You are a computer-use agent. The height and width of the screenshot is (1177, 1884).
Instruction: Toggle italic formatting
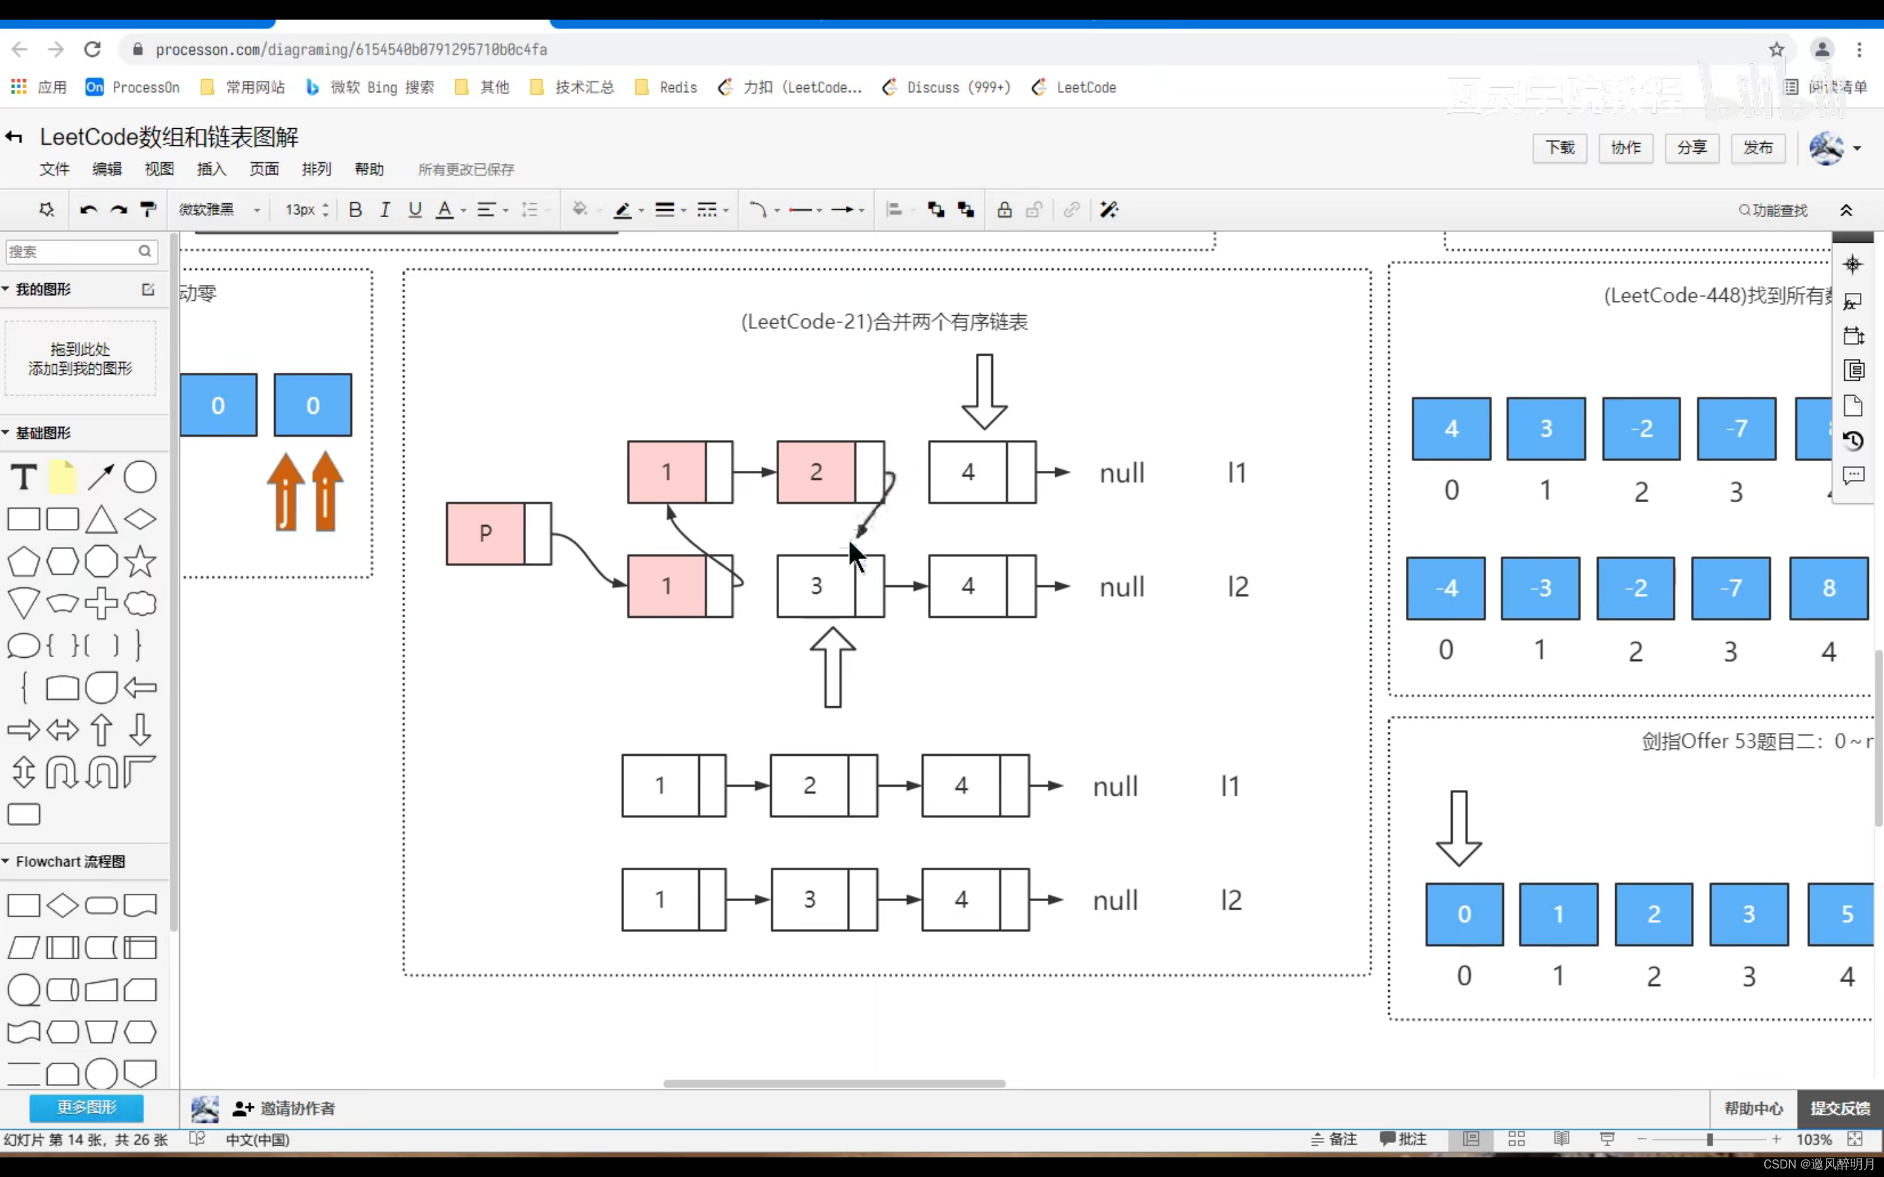(385, 209)
